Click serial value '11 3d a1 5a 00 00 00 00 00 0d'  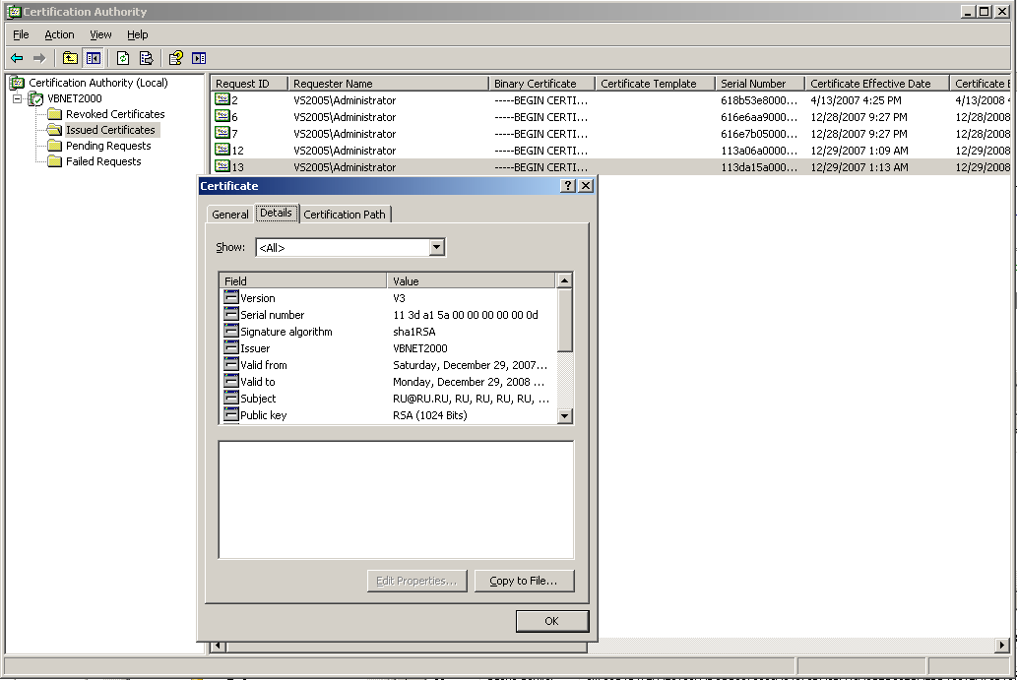coord(465,314)
